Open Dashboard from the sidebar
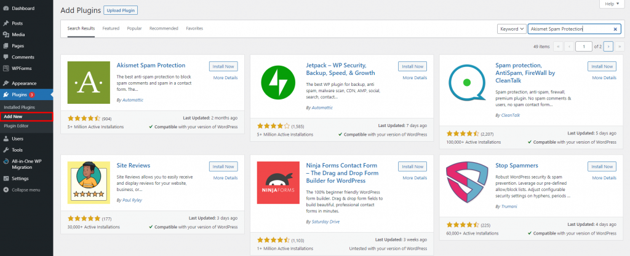This screenshot has height=256, width=630. click(23, 9)
